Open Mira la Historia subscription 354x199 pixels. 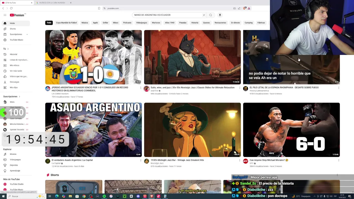[16, 124]
